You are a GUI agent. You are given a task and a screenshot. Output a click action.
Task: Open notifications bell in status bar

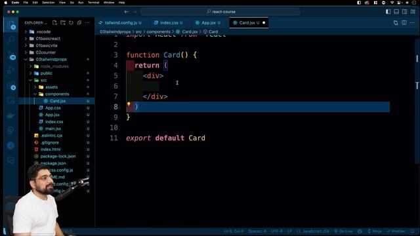(413, 231)
